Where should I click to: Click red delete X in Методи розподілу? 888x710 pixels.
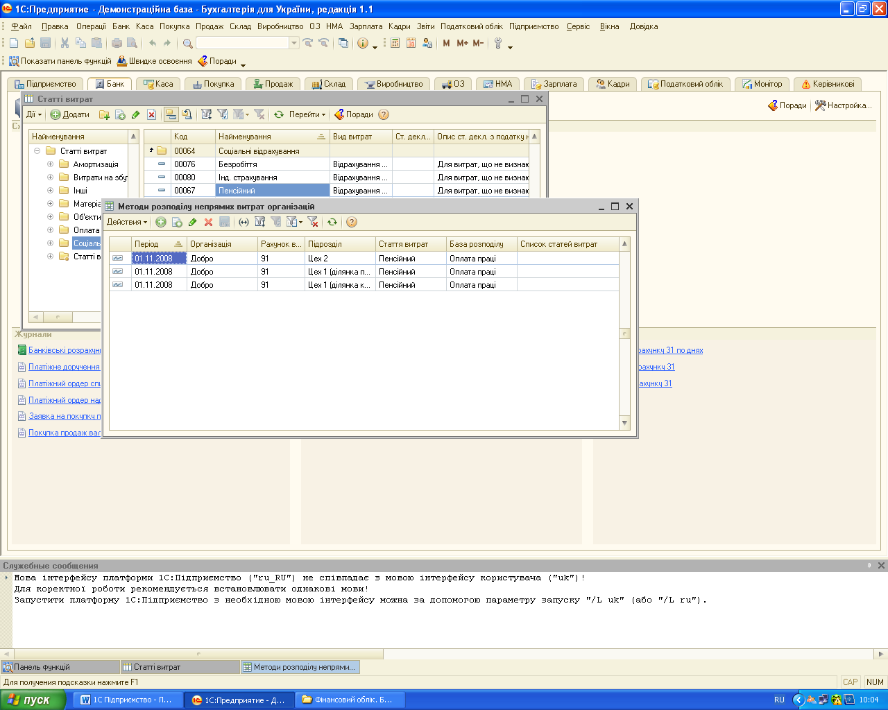tap(208, 222)
